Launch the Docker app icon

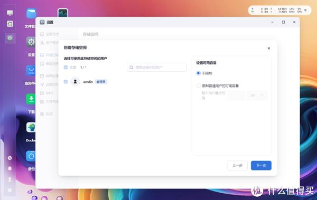coord(31,128)
